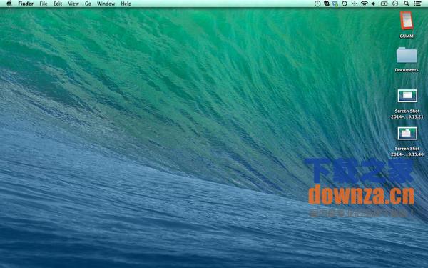Open the Edit menu

[58, 4]
